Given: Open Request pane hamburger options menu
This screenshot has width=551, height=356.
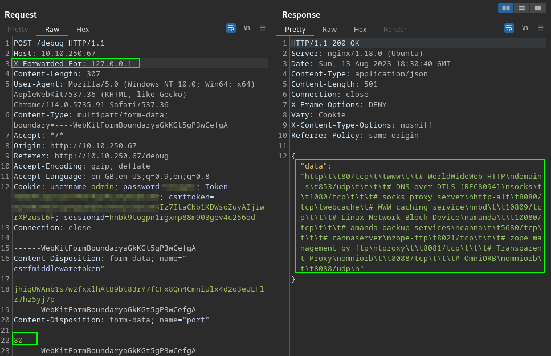Looking at the screenshot, I should pos(263,28).
